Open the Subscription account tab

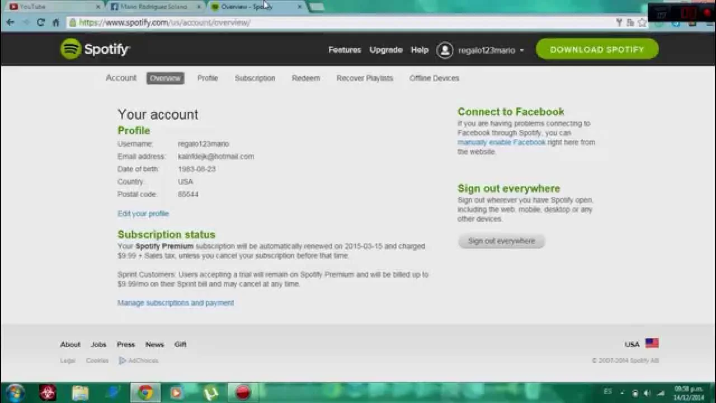255,78
